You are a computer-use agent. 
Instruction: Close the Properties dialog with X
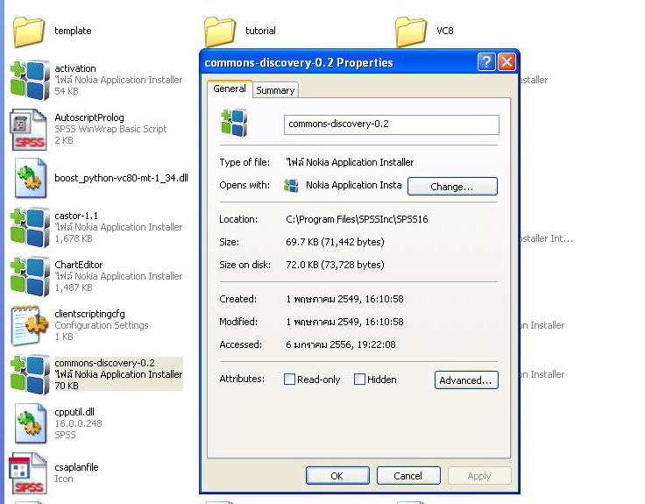(x=507, y=62)
